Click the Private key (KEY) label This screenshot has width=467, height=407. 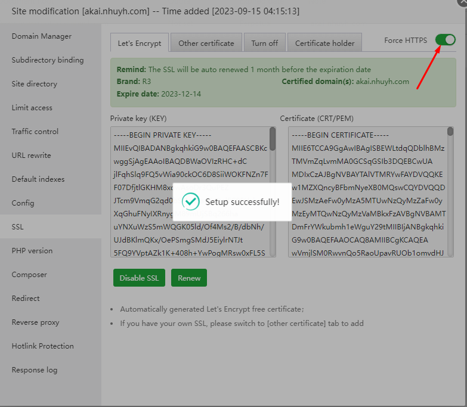(x=138, y=119)
